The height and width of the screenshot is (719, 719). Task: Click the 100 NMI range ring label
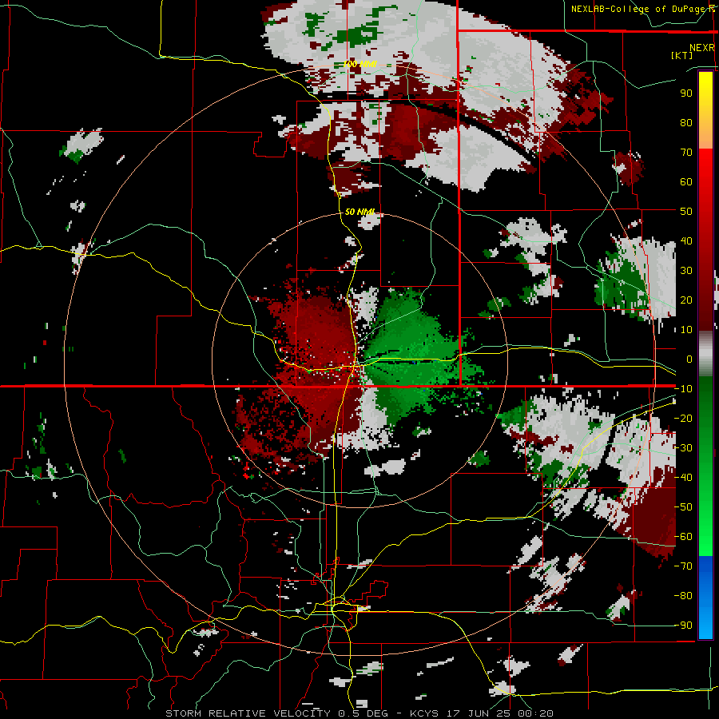click(x=359, y=64)
